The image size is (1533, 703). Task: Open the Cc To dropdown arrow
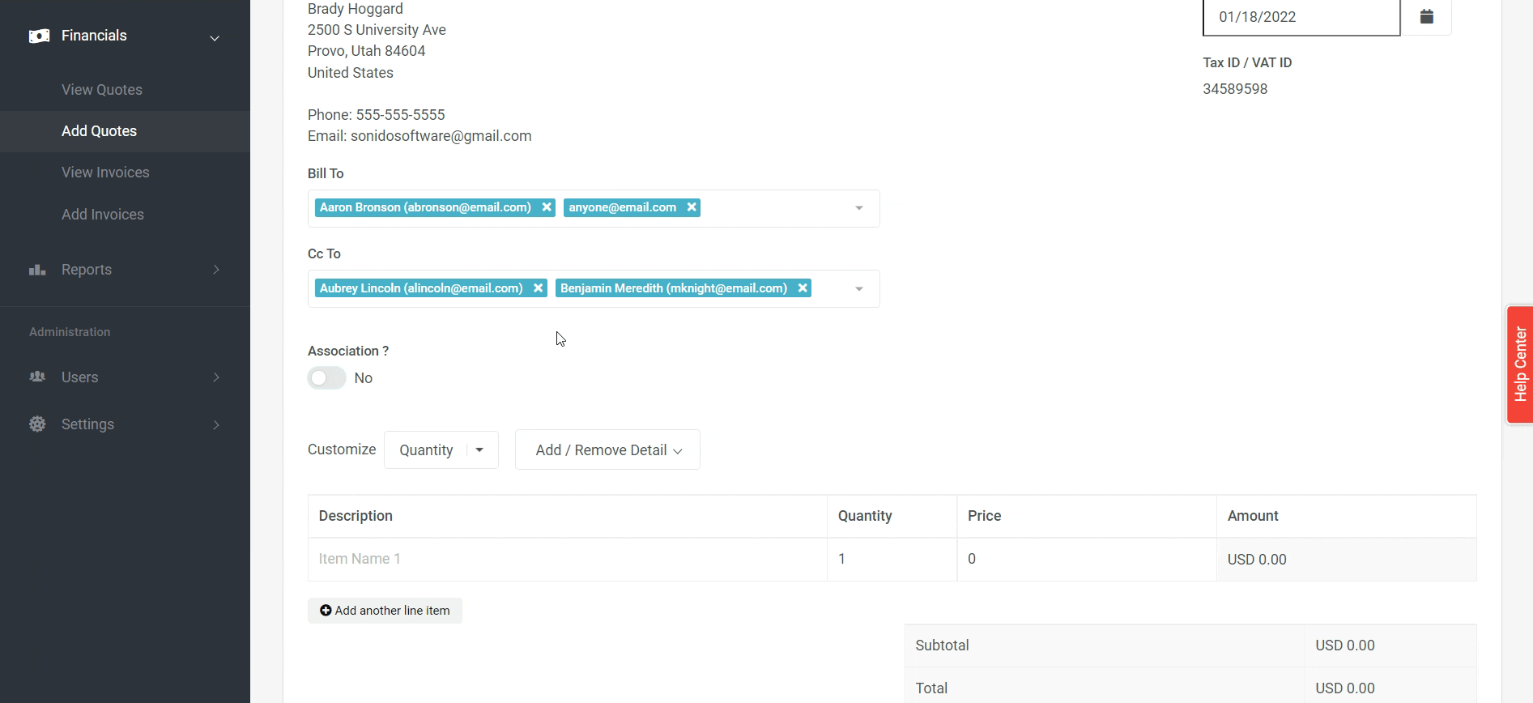(x=859, y=289)
